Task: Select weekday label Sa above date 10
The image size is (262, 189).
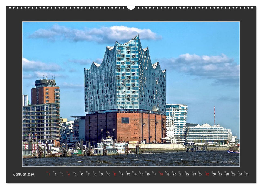Action: click(107, 172)
